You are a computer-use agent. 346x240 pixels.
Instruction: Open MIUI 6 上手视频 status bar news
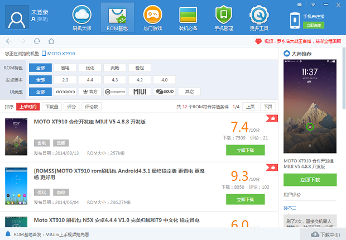tap(51, 234)
